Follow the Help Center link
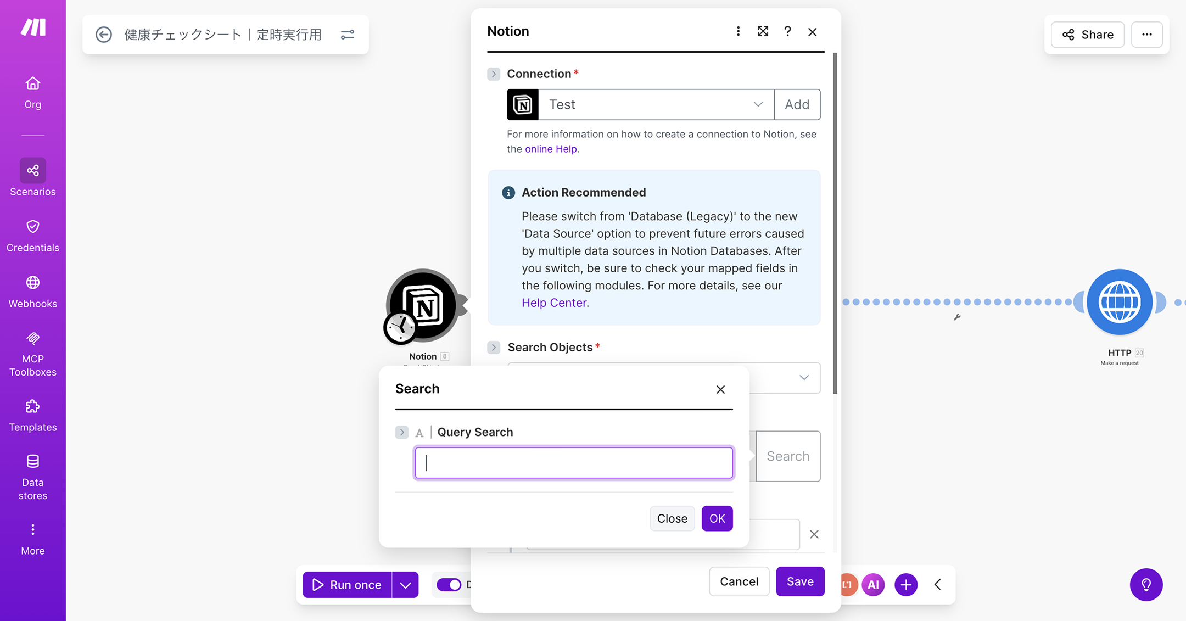Screen dimensions: 1186x621 tap(553, 303)
